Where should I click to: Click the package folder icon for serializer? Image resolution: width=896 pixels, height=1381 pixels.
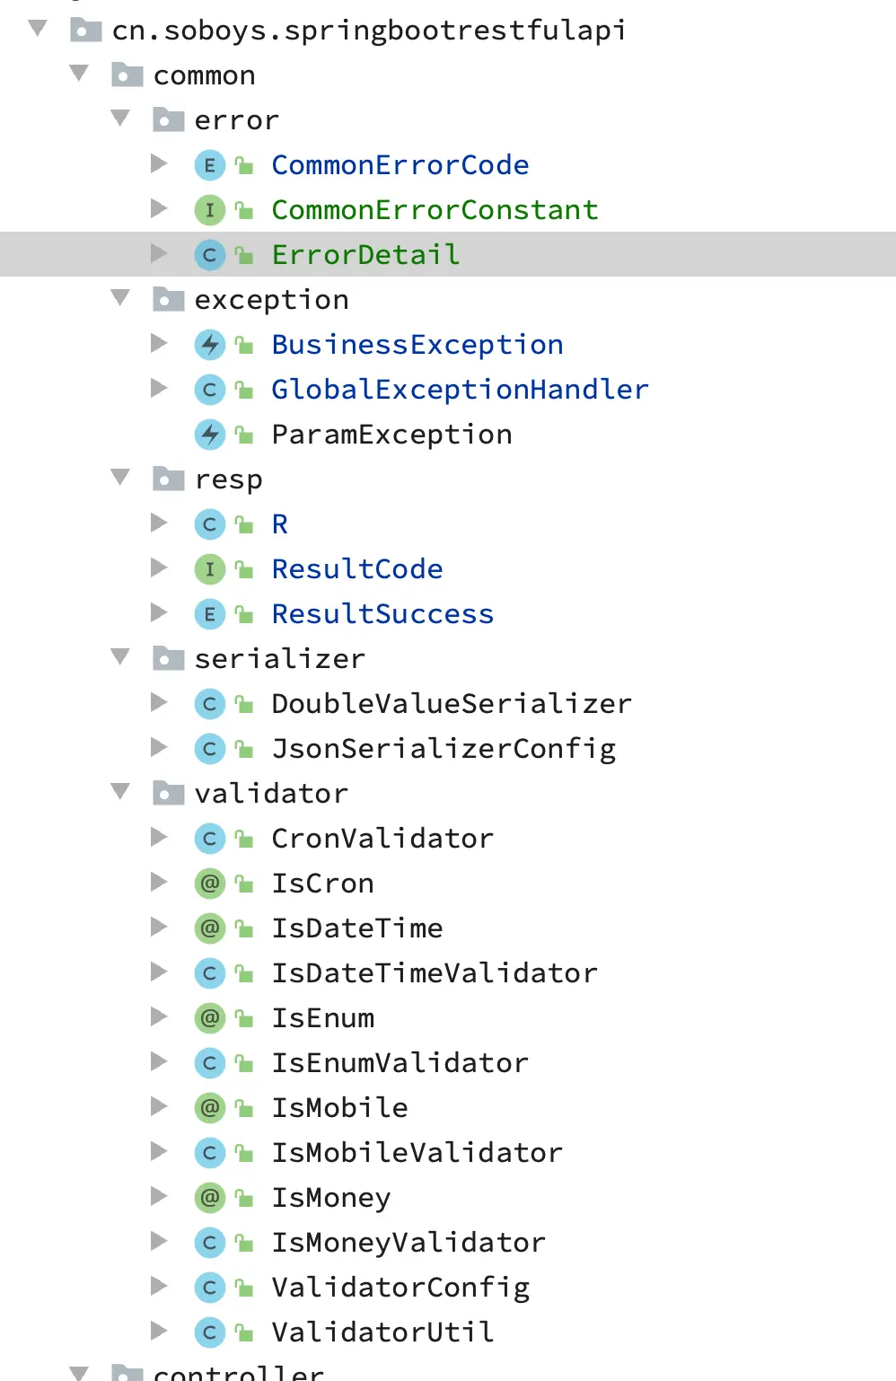(168, 659)
